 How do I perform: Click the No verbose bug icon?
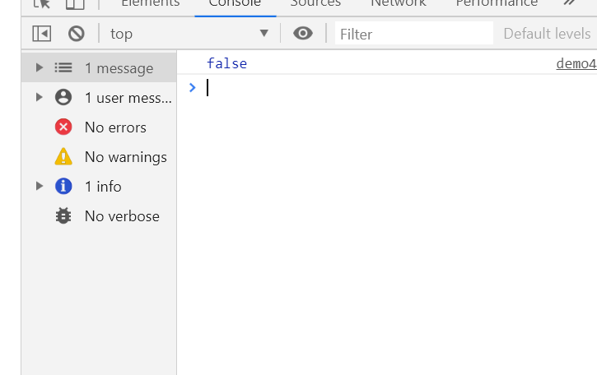coord(63,216)
